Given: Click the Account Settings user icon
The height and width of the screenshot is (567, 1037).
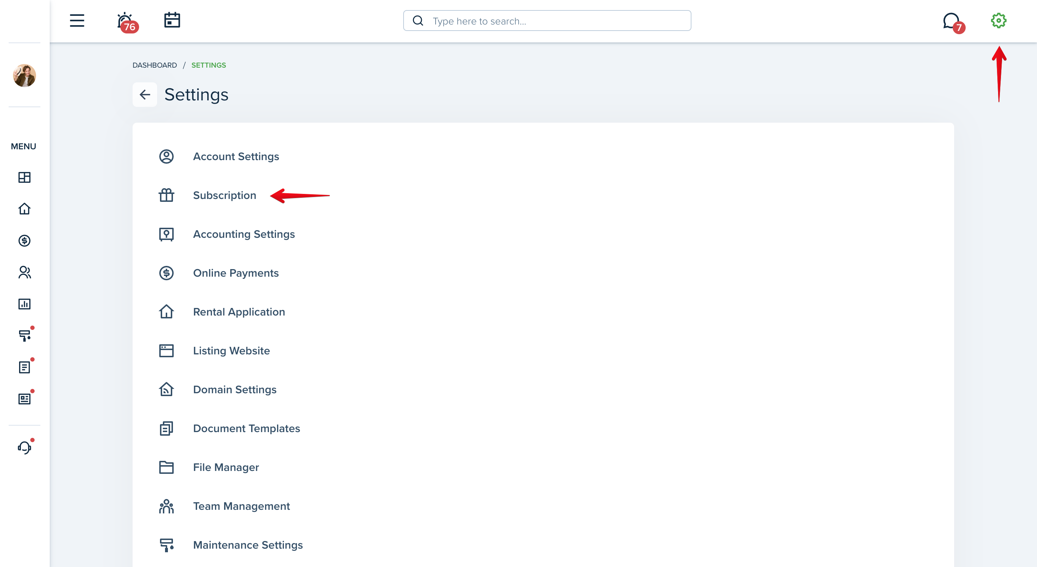Looking at the screenshot, I should 166,156.
